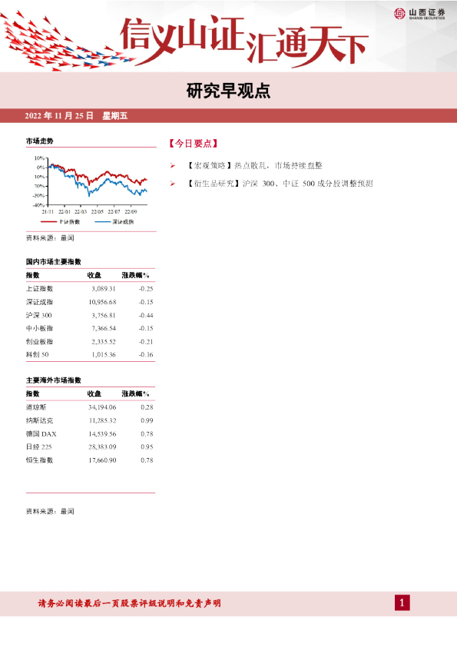Click the 主要海外市场指数 table heading
This screenshot has width=457, height=647.
pos(54,380)
